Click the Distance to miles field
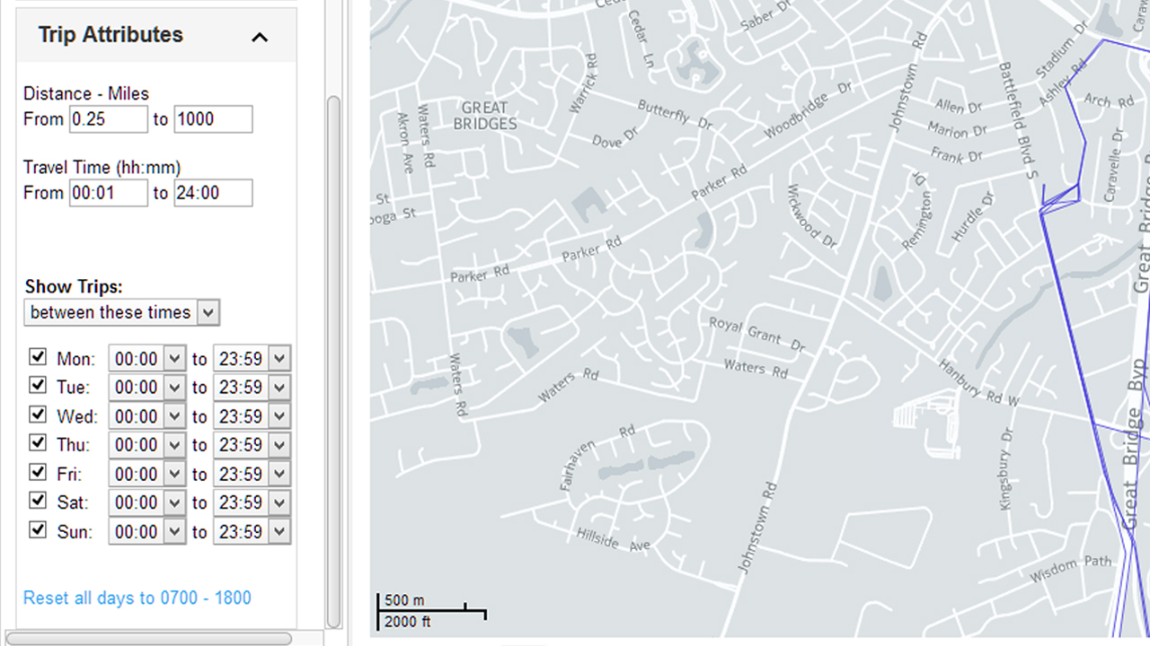 coord(213,119)
